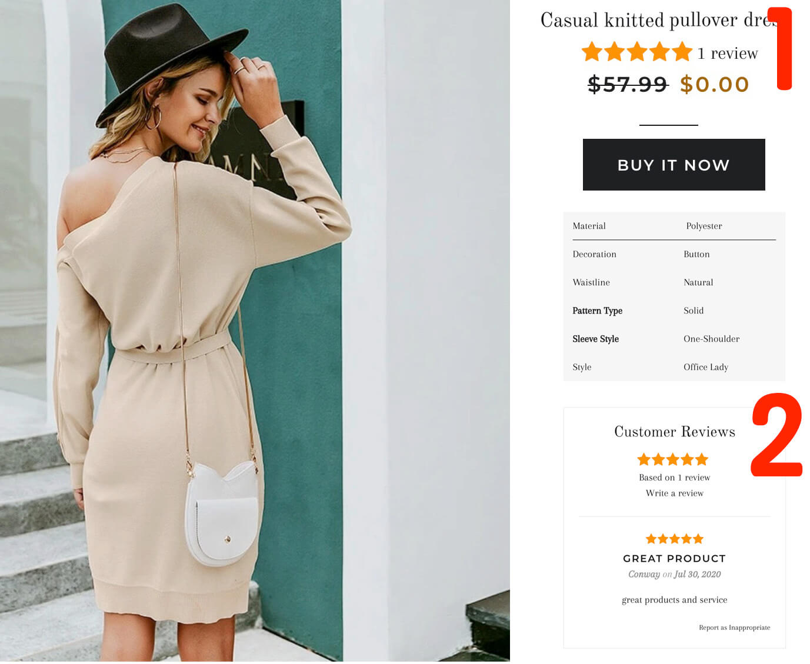Click the 1 review link beside the title stars

728,54
